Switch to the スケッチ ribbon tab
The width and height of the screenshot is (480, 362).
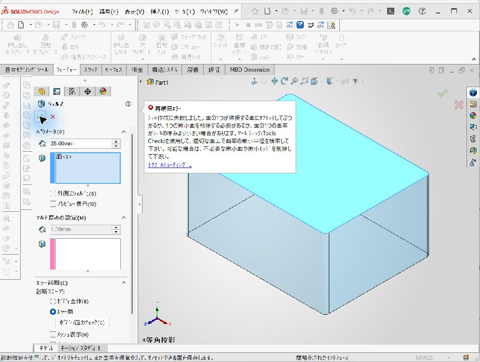pos(91,70)
